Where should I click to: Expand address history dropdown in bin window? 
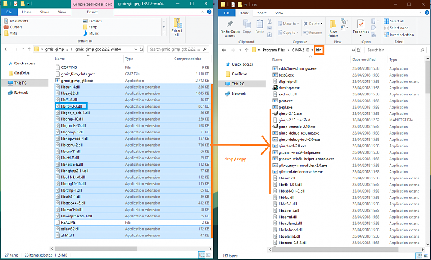click(x=353, y=50)
